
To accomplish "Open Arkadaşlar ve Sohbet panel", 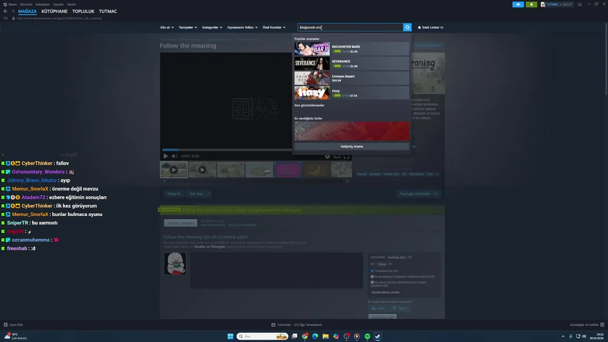I will click(x=587, y=325).
